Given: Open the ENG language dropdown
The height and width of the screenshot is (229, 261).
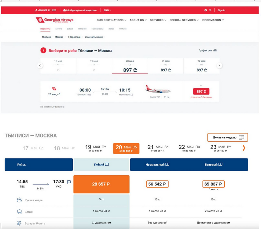Looking at the screenshot, I should coord(107,10).
